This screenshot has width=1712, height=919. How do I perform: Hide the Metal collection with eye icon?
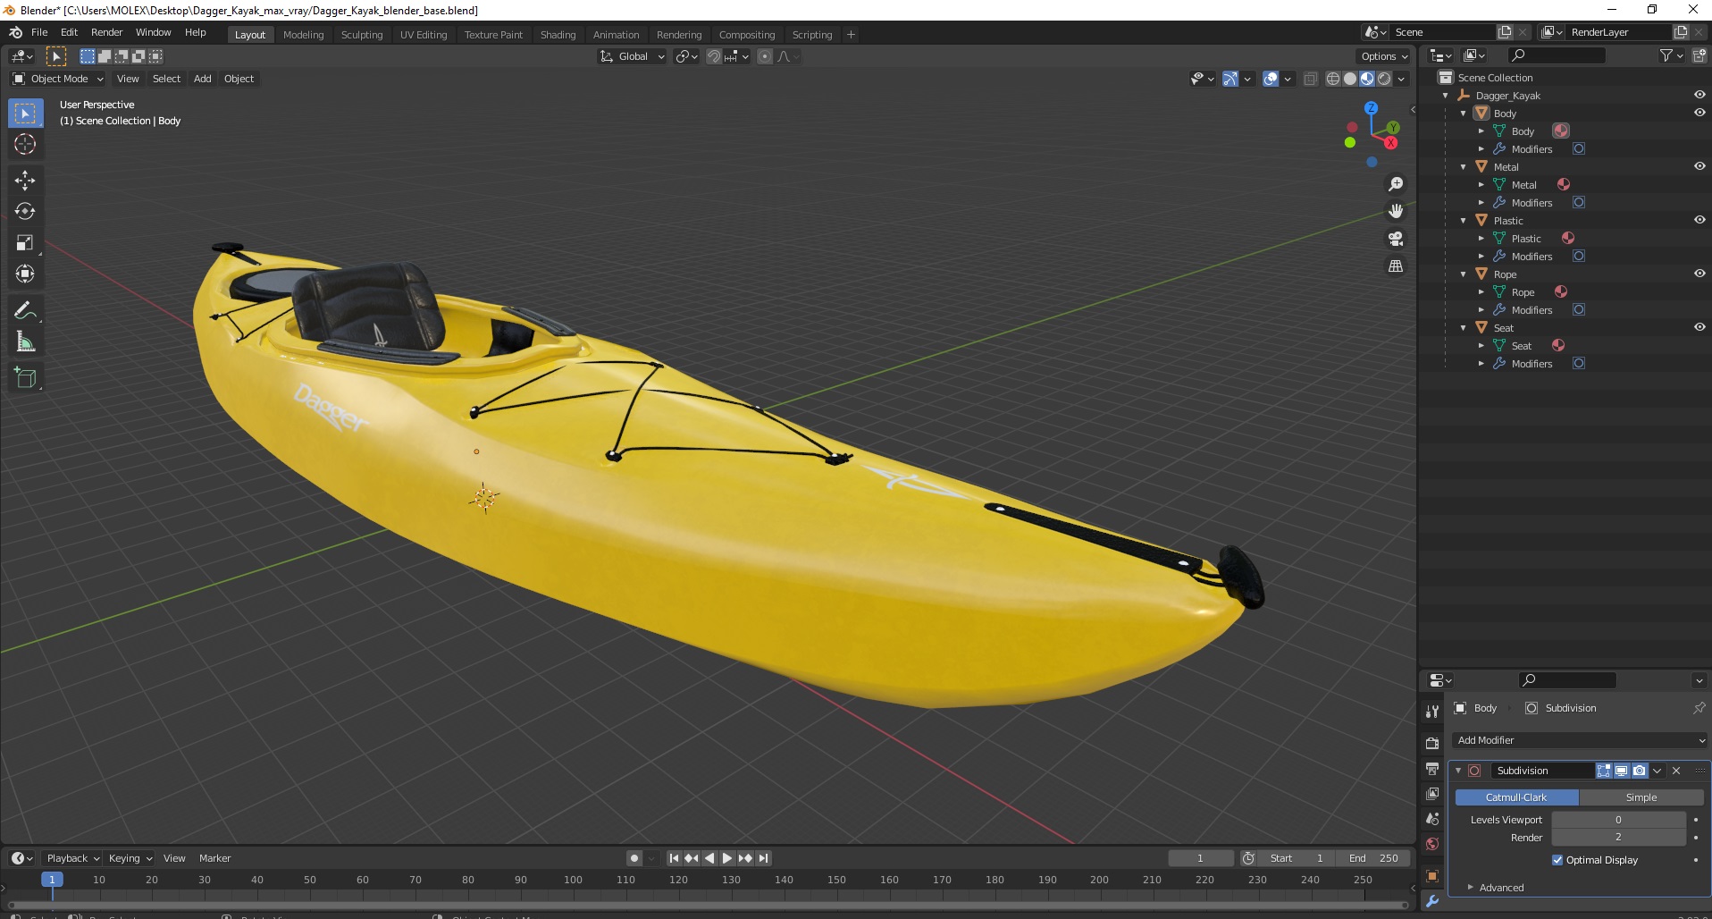(1699, 166)
